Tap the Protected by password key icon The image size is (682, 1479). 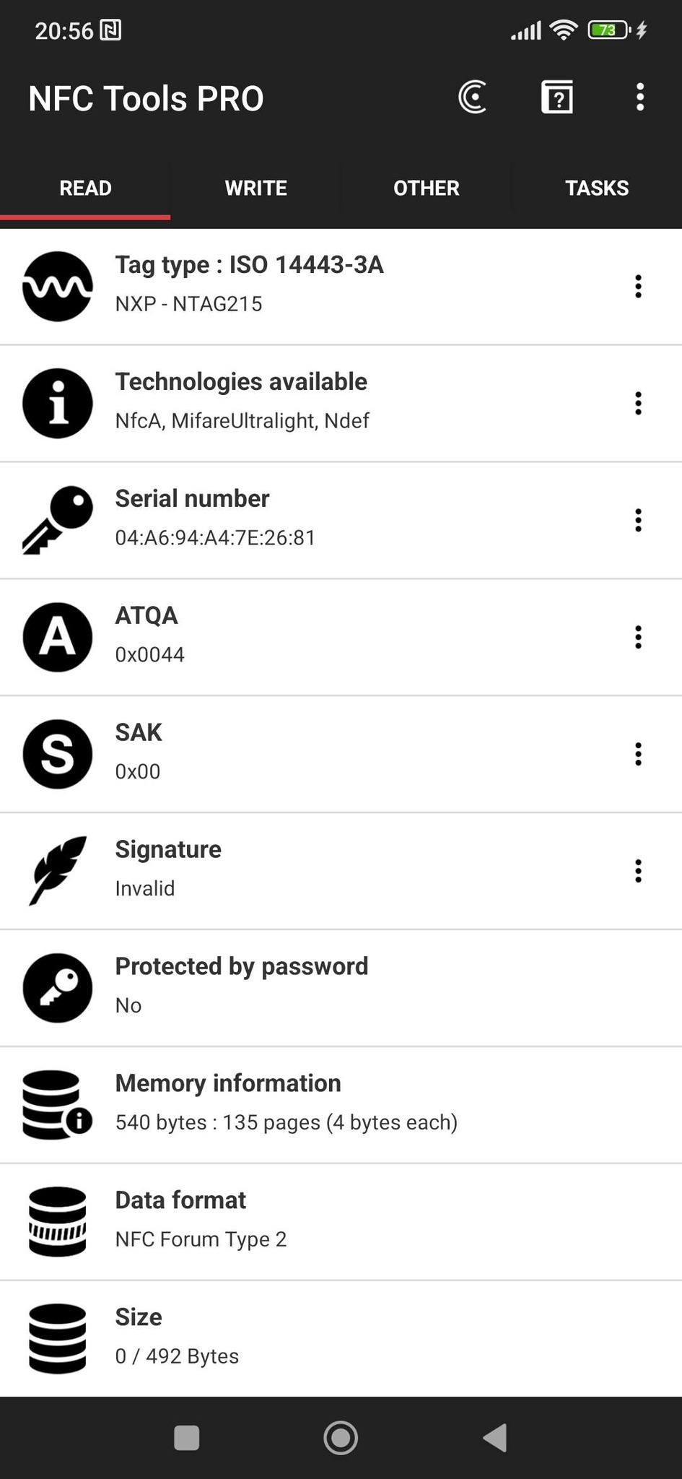click(x=58, y=988)
